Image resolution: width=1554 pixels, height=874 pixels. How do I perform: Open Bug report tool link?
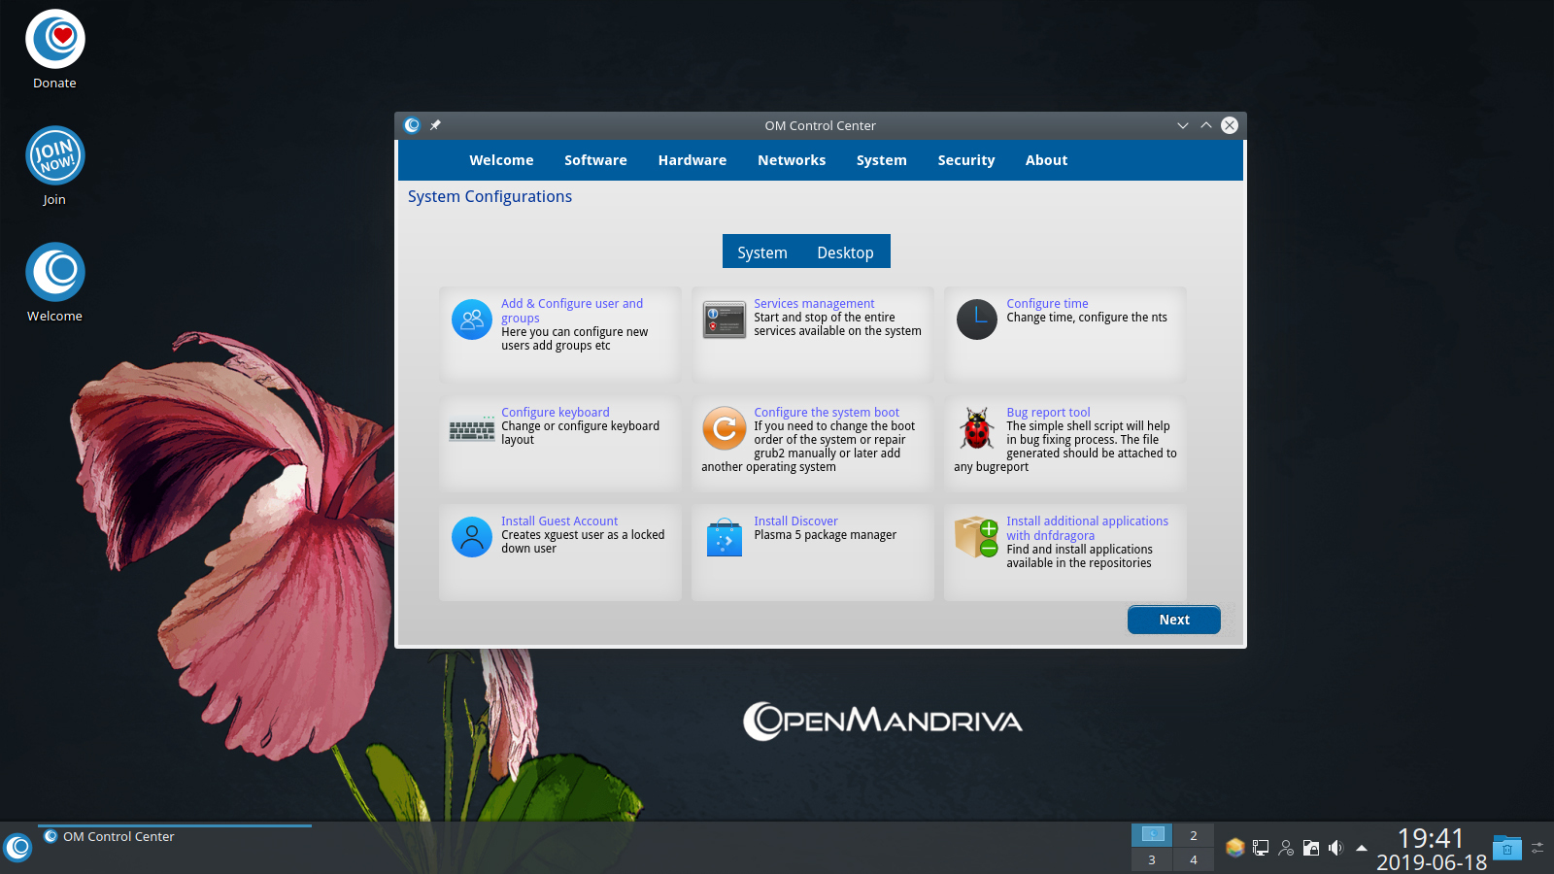tap(1048, 413)
